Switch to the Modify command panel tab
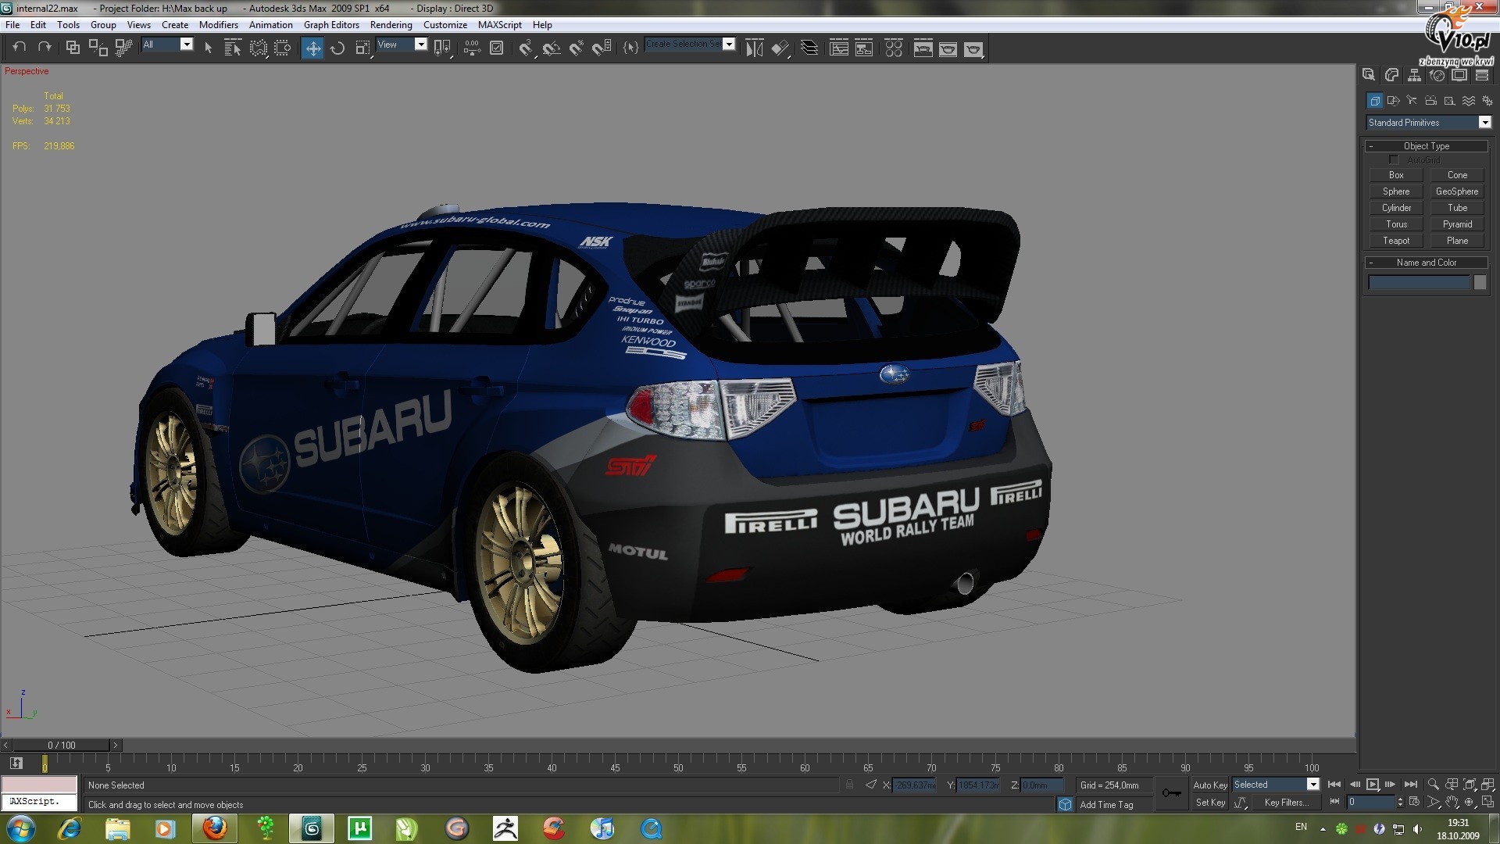 pos(1391,75)
